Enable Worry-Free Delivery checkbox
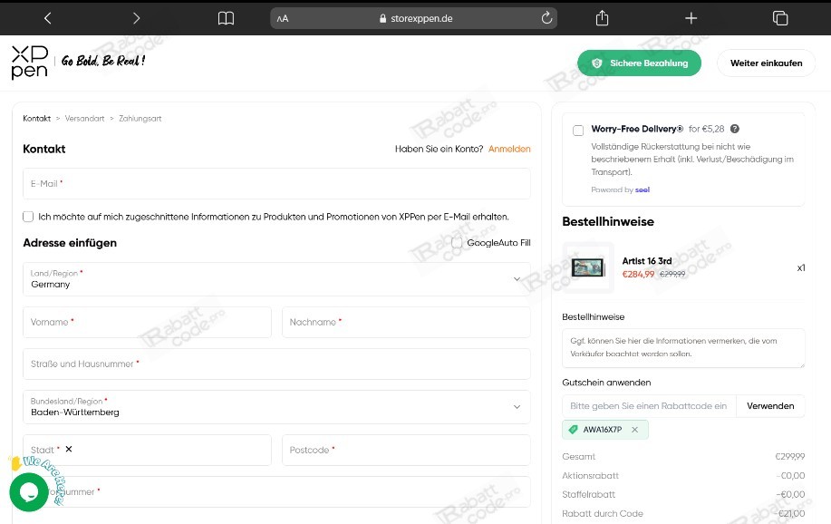Image resolution: width=831 pixels, height=524 pixels. click(578, 130)
